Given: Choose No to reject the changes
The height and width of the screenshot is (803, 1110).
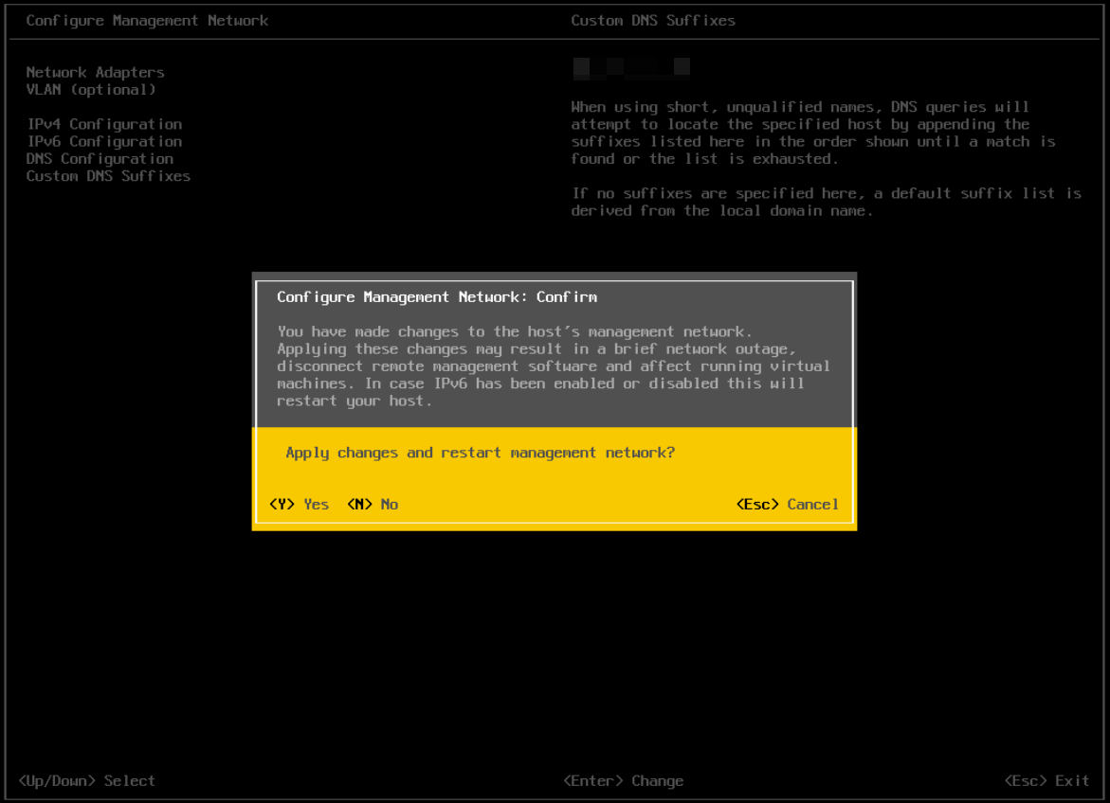Looking at the screenshot, I should 373,504.
